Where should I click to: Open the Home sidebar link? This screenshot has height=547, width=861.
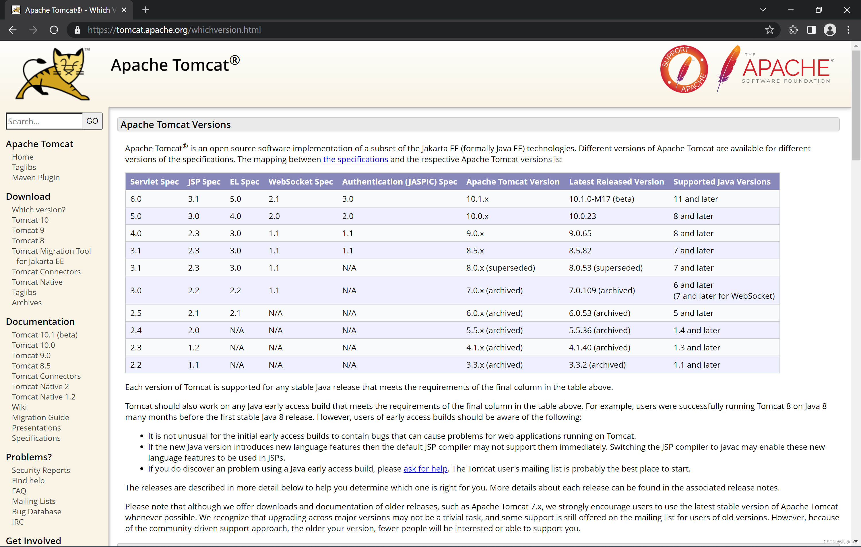click(x=22, y=157)
